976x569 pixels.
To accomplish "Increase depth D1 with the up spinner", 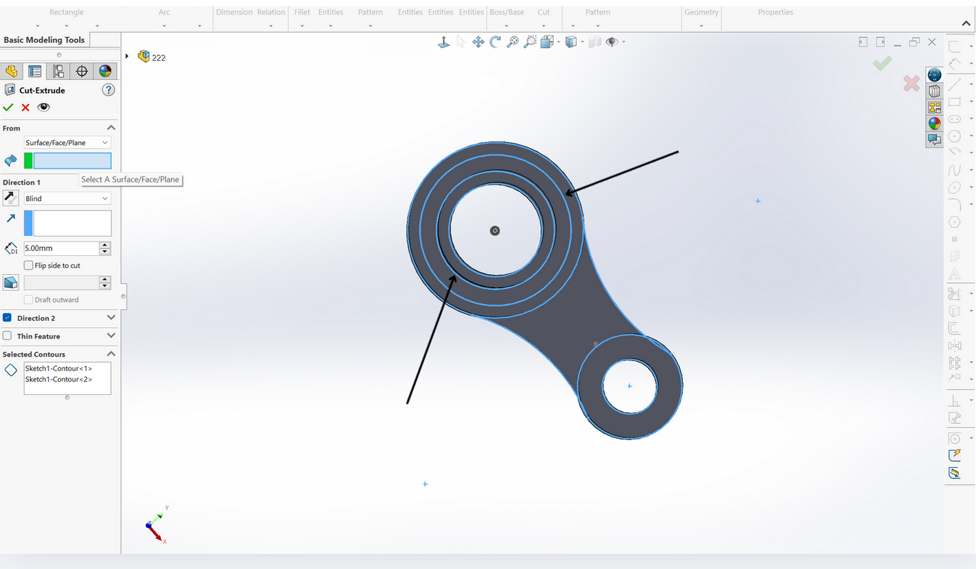I will [x=105, y=245].
